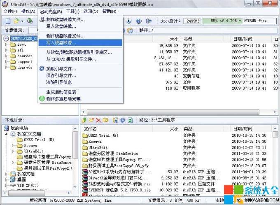Image resolution: width=280 pixels, height=205 pixels.
Task: Click the 启动光盘(B) menu
Action: [x=51, y=12]
